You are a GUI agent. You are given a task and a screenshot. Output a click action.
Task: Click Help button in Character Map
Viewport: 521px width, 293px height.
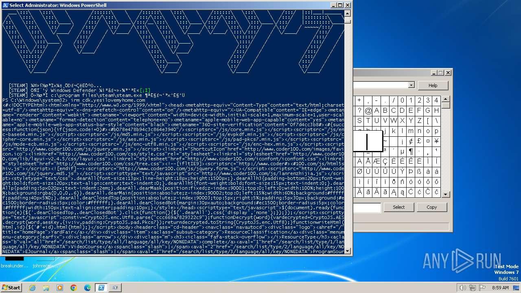(433, 85)
